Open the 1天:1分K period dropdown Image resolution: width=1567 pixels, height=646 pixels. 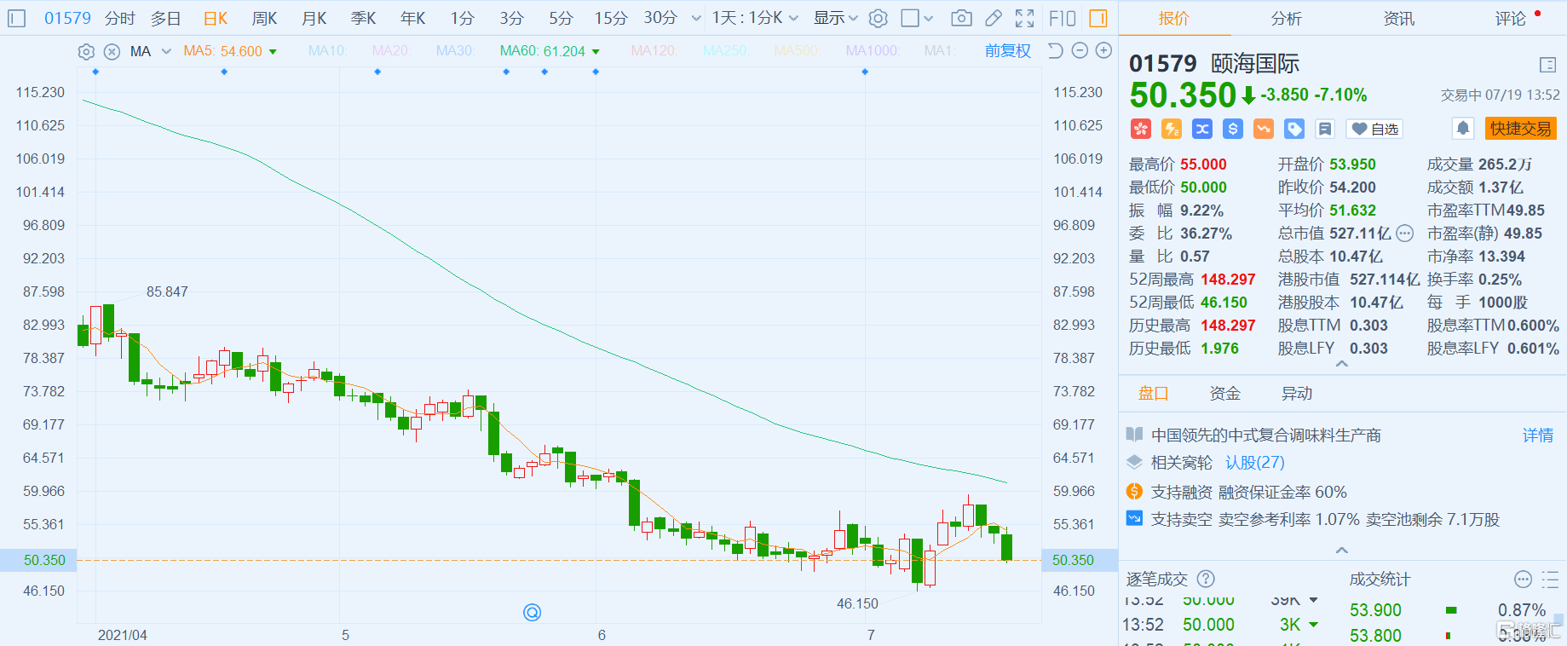[755, 18]
